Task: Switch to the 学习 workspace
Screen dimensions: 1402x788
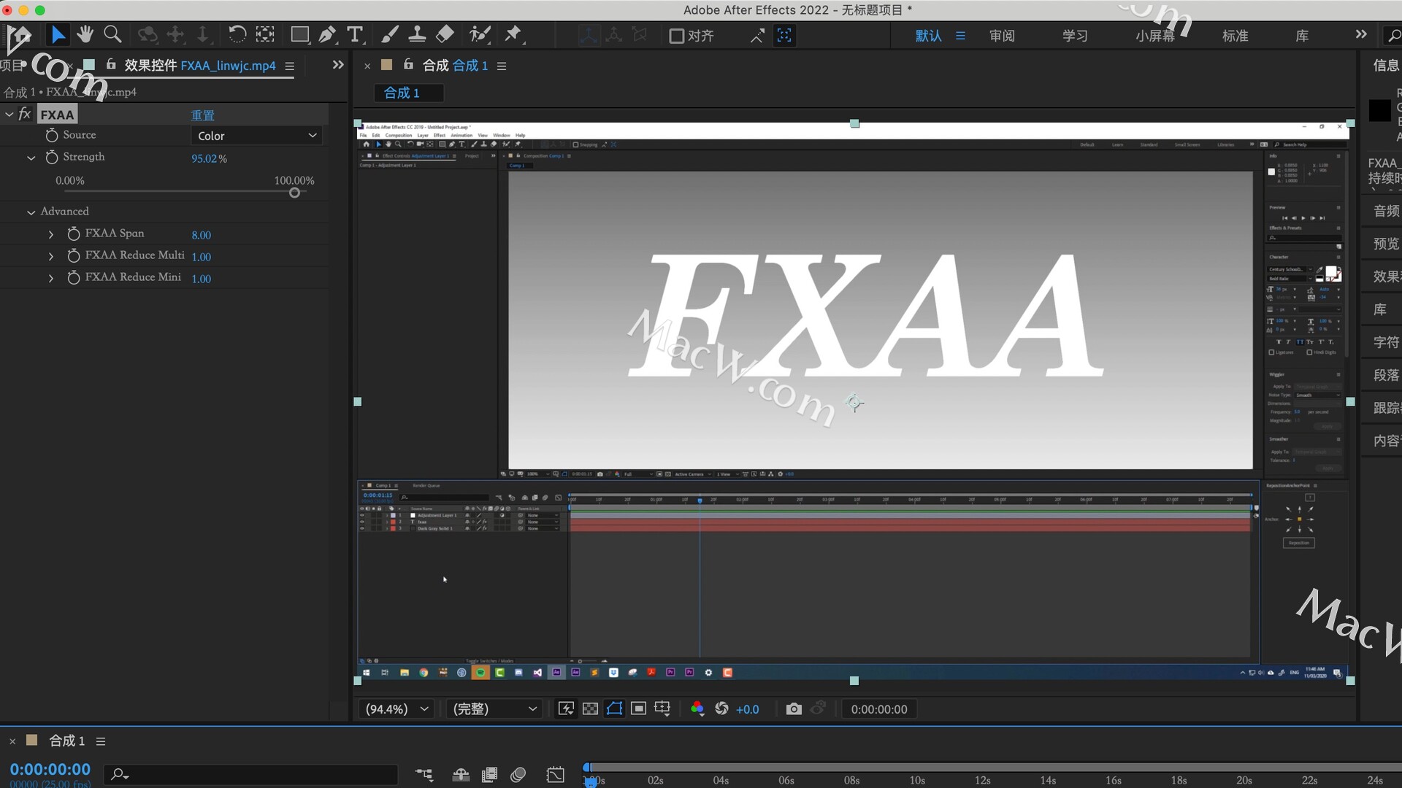Action: pos(1075,36)
